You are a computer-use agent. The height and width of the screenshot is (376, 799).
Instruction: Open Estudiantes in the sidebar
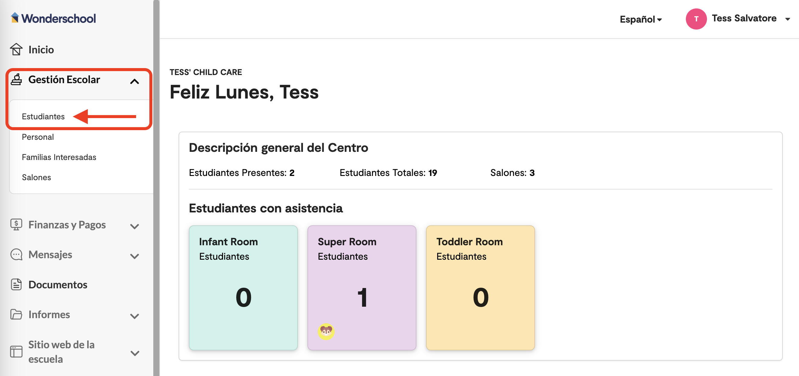43,117
